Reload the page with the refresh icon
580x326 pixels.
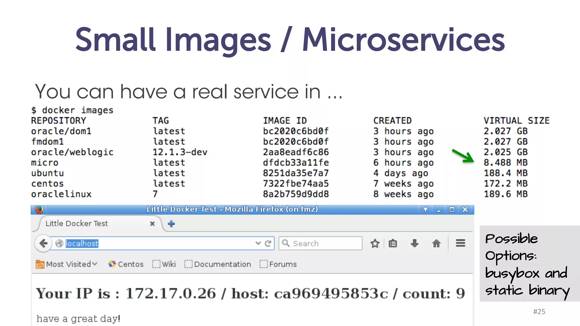click(x=268, y=243)
